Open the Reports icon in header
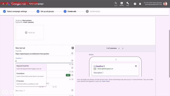Viewport: 170px width, 96px height. pos(122,4)
